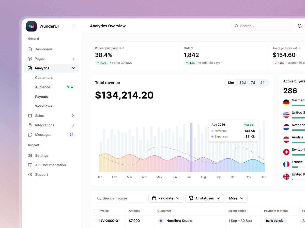The image size is (305, 228).
Task: Click the 1 Sep – 30 Sep billing period
Action: click(x=240, y=221)
